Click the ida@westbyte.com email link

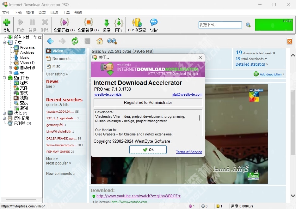pyautogui.click(x=187, y=94)
